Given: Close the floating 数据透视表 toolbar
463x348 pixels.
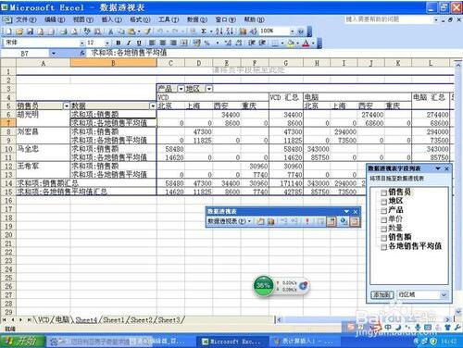Looking at the screenshot, I should tap(356, 212).
